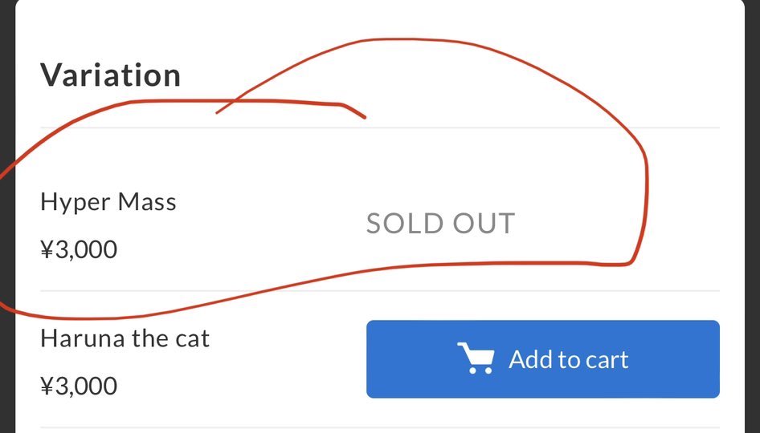Click the shopping cart icon in the button

point(475,358)
